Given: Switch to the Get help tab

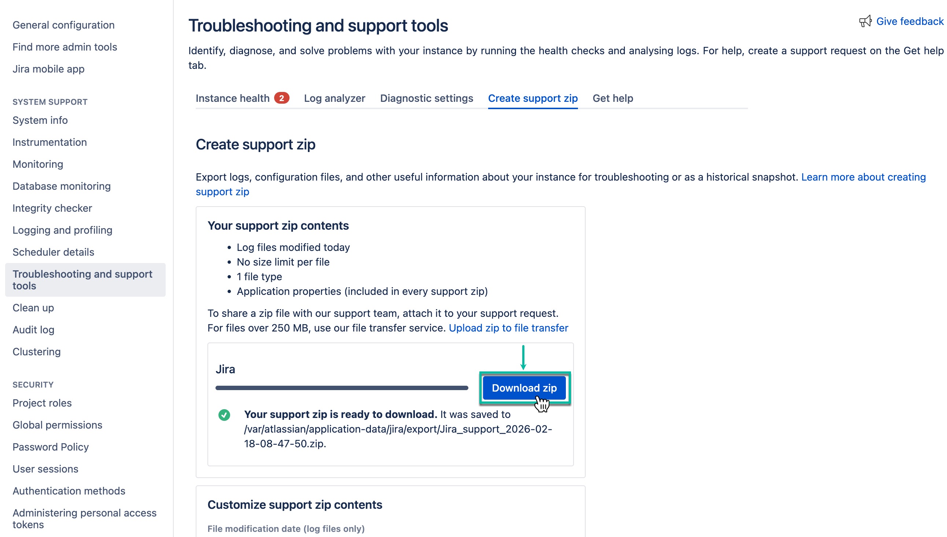Looking at the screenshot, I should [613, 98].
